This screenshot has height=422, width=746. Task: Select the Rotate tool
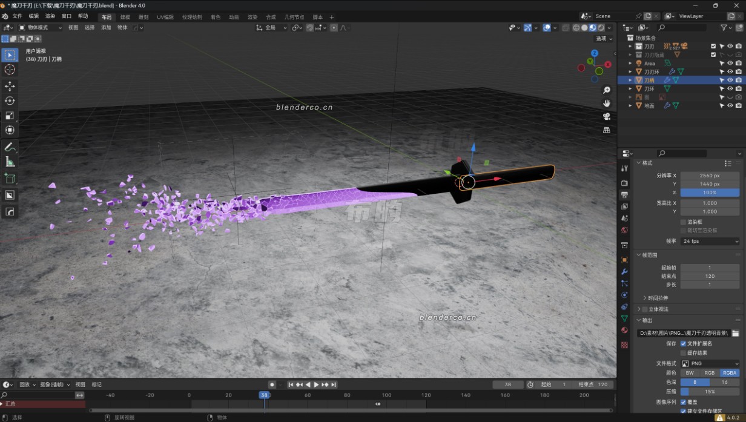(x=10, y=101)
